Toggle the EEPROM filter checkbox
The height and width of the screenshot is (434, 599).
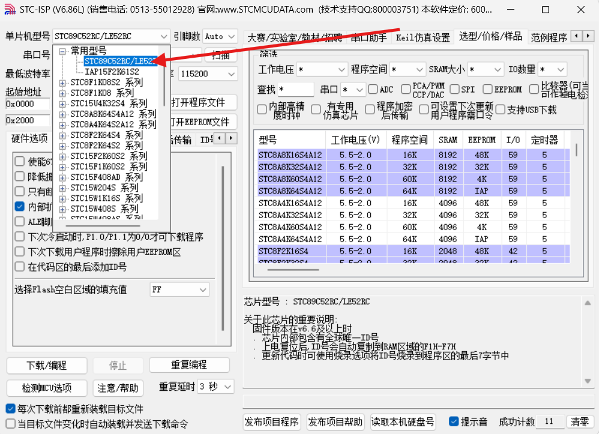pyautogui.click(x=487, y=89)
